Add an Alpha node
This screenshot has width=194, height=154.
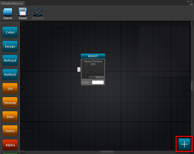10,145
